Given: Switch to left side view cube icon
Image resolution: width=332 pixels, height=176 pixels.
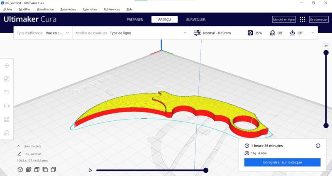Looking at the screenshot, I should [x=45, y=169].
